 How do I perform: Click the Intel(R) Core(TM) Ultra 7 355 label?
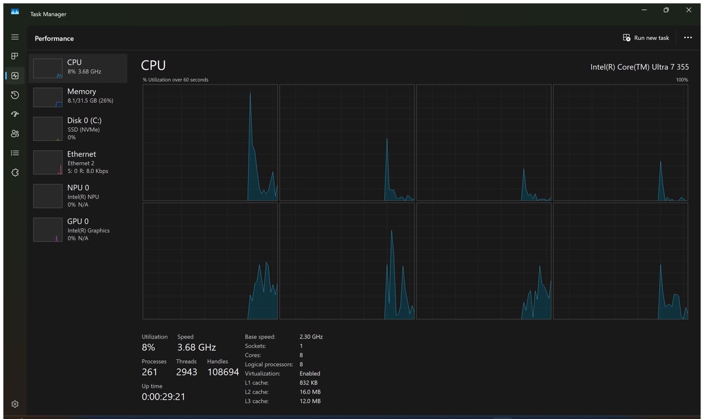pyautogui.click(x=639, y=67)
